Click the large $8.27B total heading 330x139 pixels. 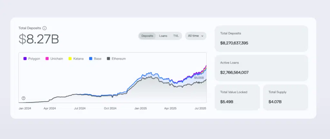tap(39, 39)
